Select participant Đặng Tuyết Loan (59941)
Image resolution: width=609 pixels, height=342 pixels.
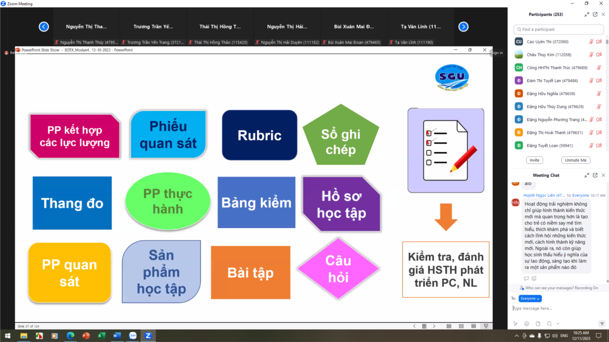[x=558, y=146]
